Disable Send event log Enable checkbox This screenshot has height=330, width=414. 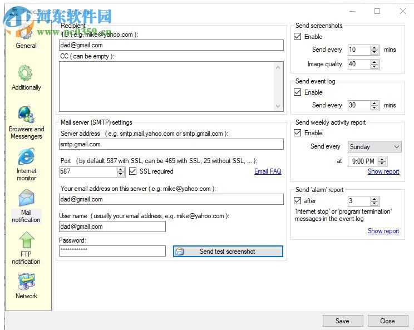tap(297, 92)
